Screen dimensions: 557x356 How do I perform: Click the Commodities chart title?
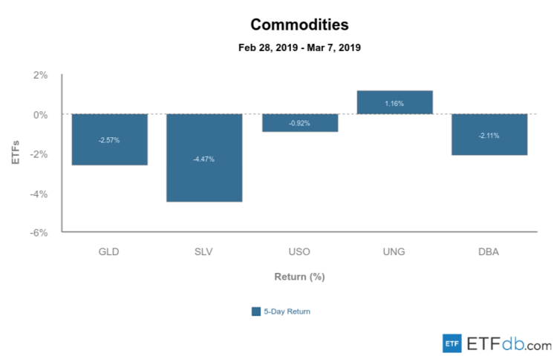[299, 24]
